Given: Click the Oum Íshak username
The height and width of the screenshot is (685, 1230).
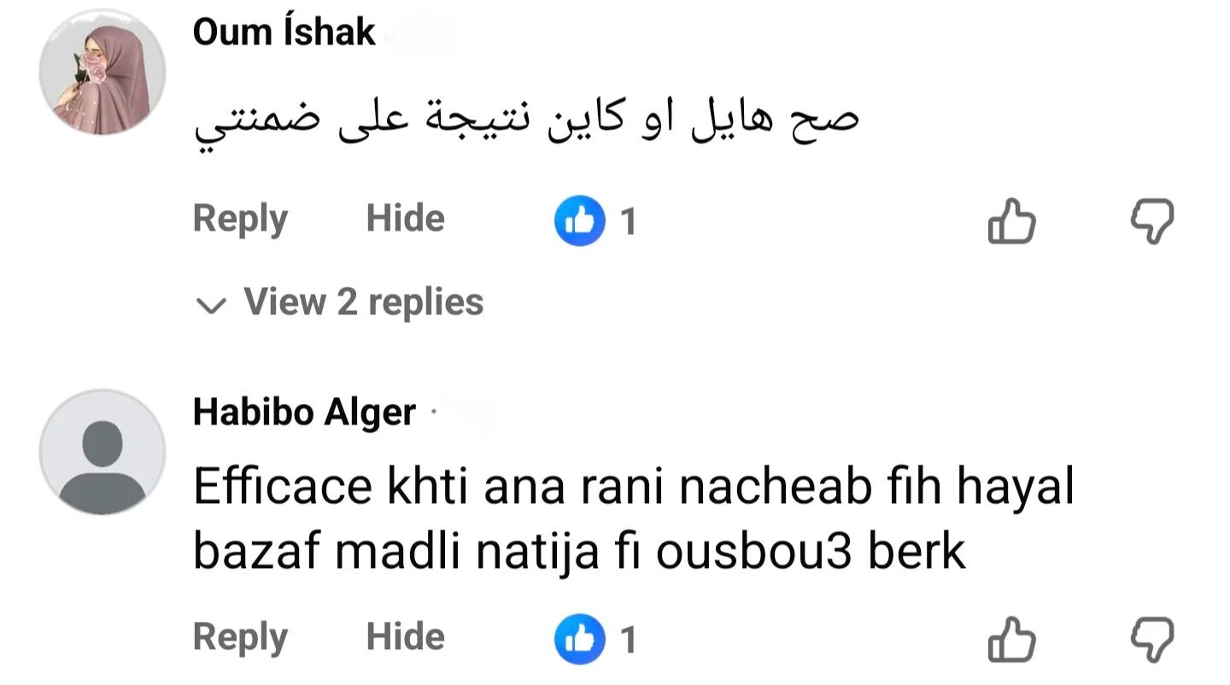Looking at the screenshot, I should click(x=284, y=32).
